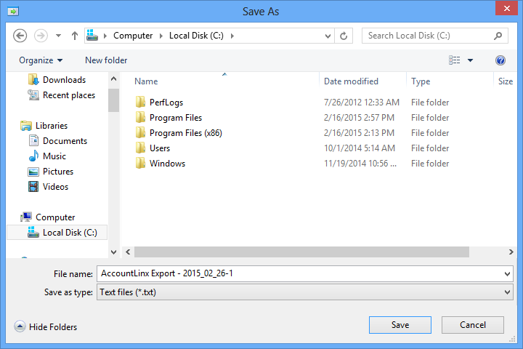This screenshot has height=349, width=523.
Task: Click the drive icon in address bar
Action: [x=92, y=35]
